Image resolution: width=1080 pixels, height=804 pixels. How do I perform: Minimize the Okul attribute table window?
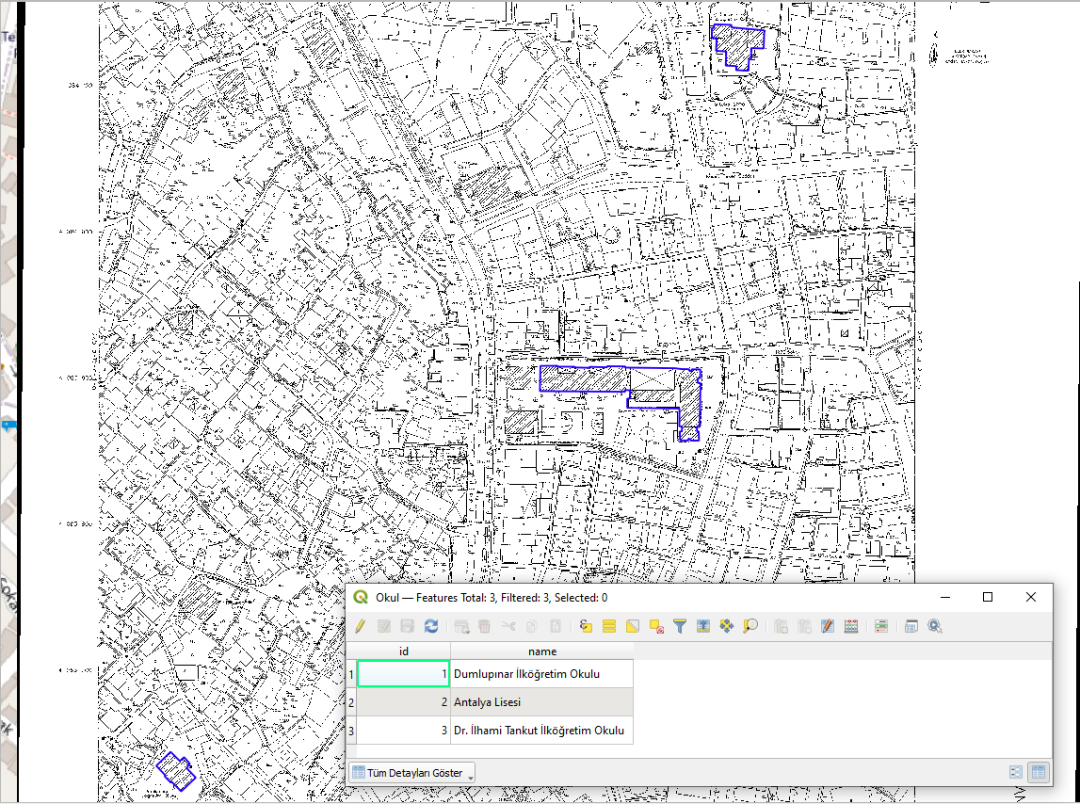[945, 597]
